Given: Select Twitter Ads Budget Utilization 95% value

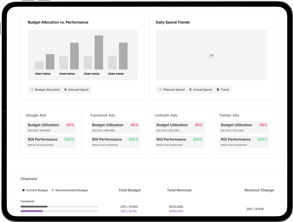Looking at the screenshot, I should coord(263,125).
